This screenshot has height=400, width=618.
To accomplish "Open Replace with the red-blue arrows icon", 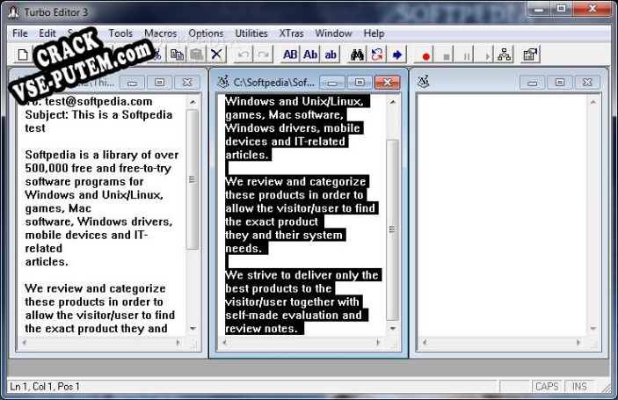I will (x=377, y=55).
